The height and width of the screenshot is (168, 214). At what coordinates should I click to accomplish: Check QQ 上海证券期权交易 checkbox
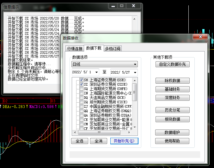(x=82, y=111)
